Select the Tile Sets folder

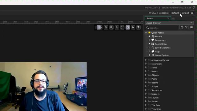click(156, 105)
